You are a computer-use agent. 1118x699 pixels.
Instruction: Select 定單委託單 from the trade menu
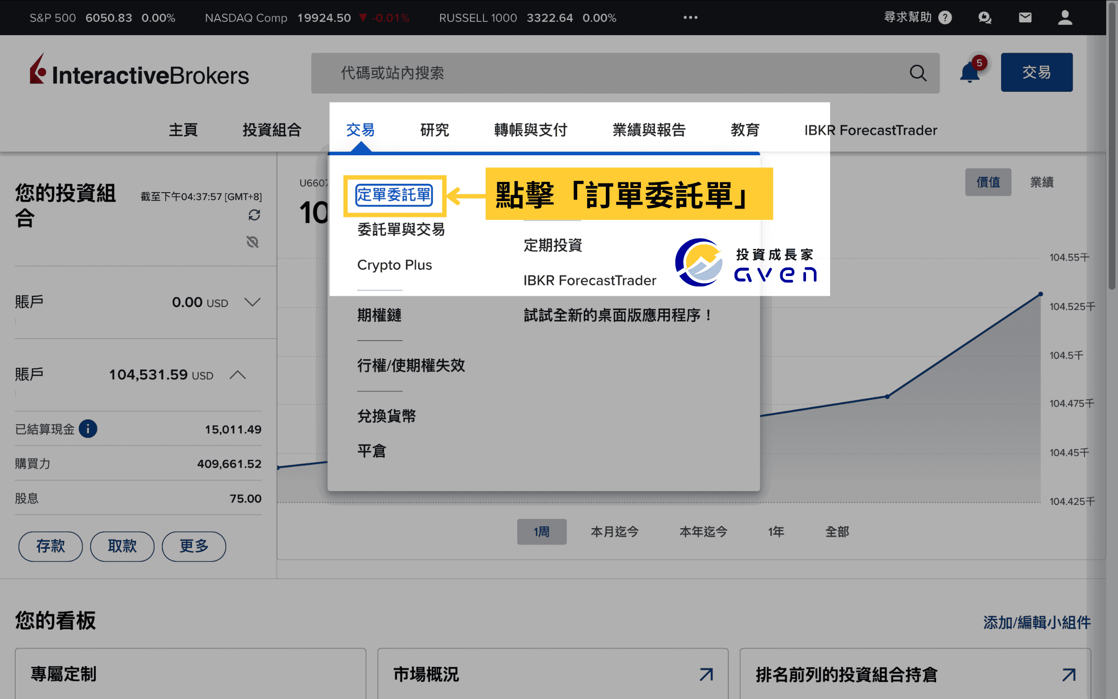coord(394,195)
